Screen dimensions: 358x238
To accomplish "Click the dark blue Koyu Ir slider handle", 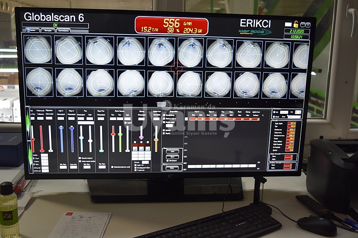I will 72,128.
